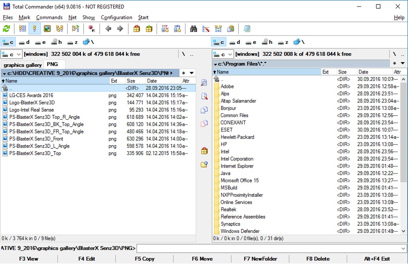Open Notepad icon on the toolbar
Viewport: 408px width, 264px height.
(247, 29)
